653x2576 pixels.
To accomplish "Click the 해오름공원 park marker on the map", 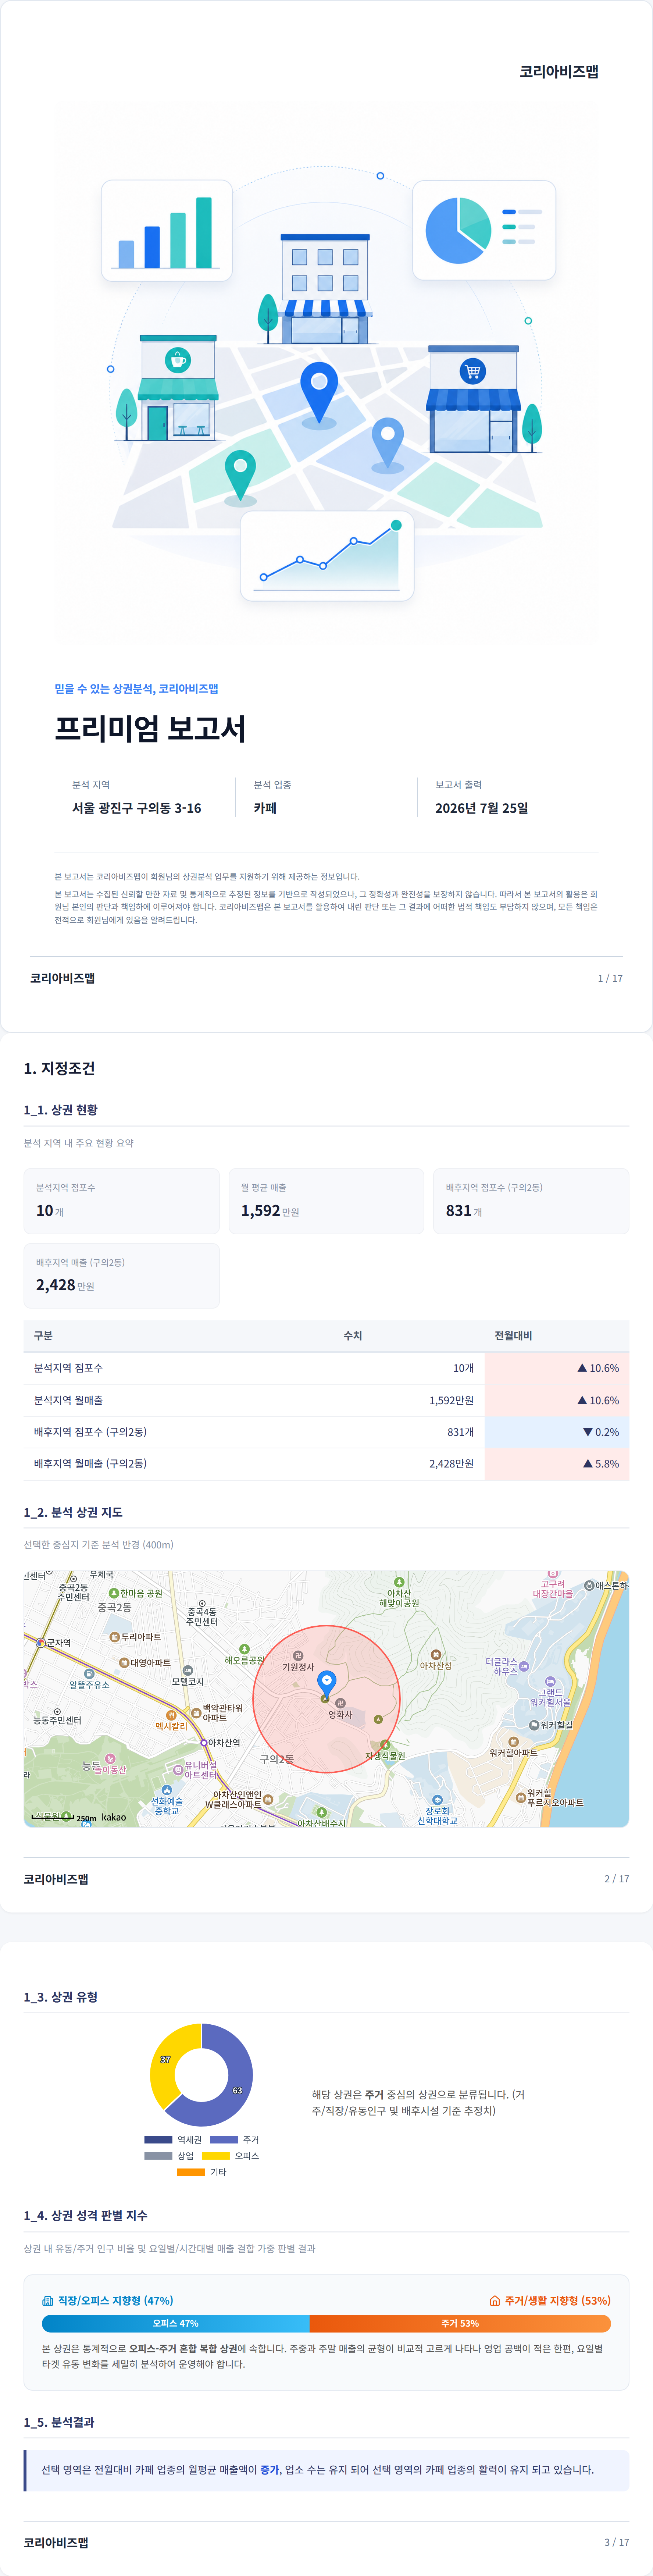I will pyautogui.click(x=244, y=1649).
